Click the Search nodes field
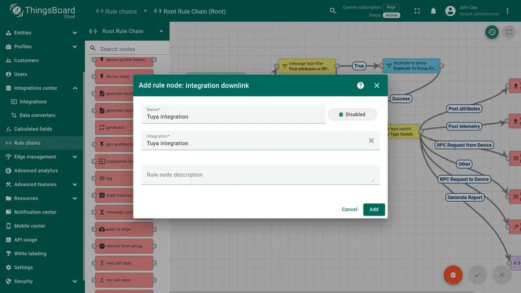 tap(128, 49)
